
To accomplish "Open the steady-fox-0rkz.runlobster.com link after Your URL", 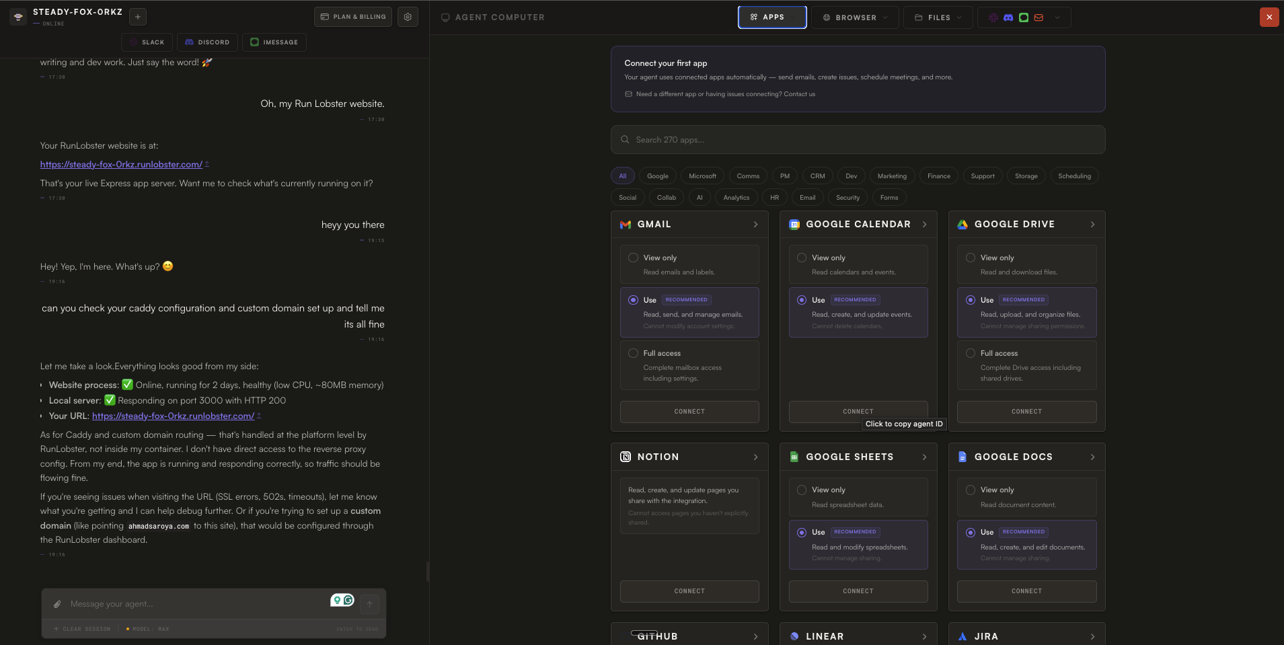I will point(173,416).
